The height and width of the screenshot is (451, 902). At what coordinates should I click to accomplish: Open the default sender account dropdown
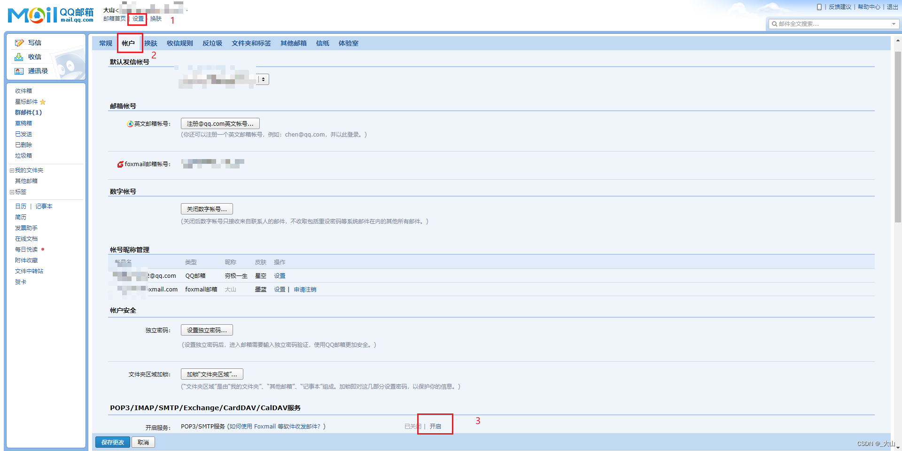coord(263,79)
